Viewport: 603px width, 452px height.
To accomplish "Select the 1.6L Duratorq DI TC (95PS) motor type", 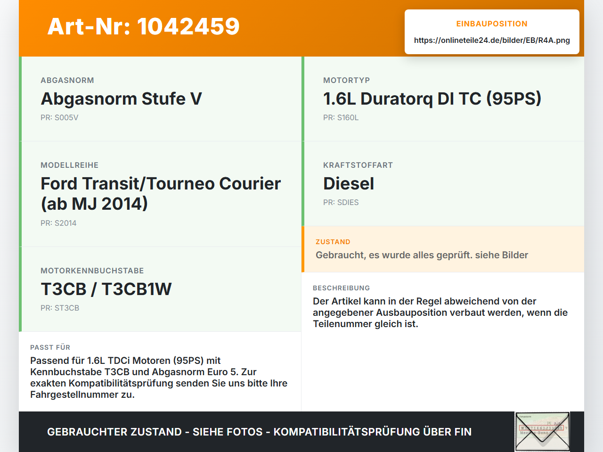I will click(x=432, y=99).
